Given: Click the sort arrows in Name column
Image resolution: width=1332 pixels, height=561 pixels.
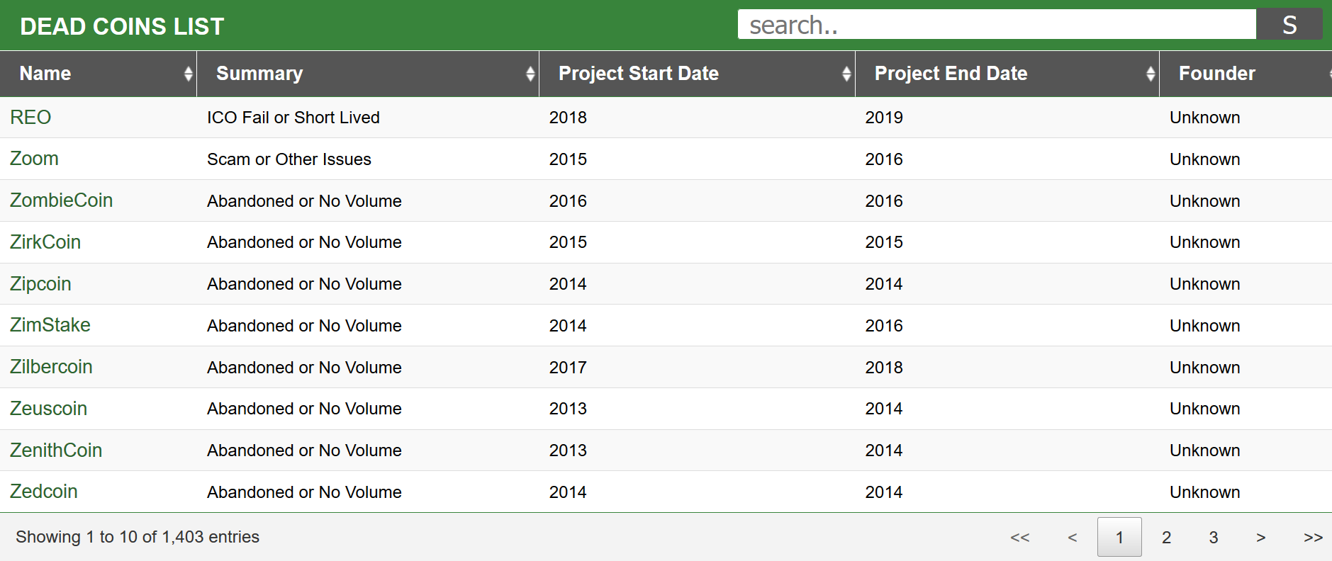Looking at the screenshot, I should (188, 74).
